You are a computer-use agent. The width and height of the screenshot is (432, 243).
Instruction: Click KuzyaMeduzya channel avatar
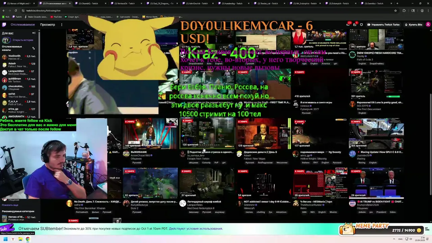(x=126, y=203)
